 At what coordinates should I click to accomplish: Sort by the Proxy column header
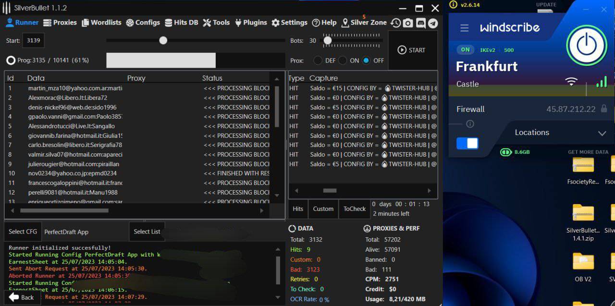(x=136, y=78)
